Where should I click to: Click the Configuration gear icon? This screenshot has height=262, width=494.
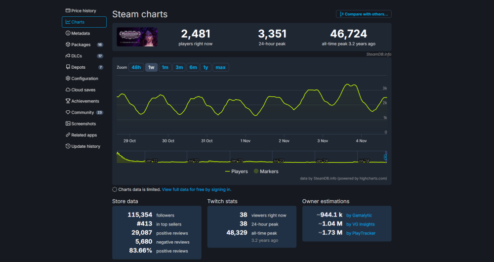click(x=68, y=79)
